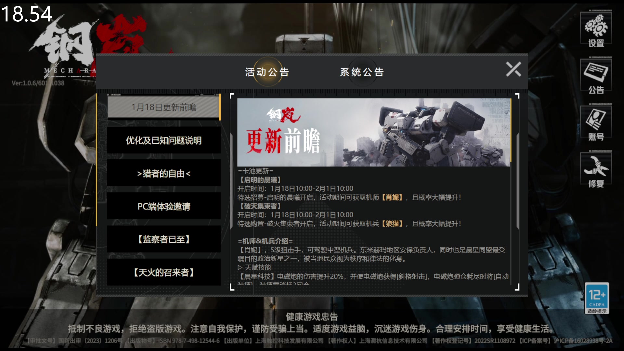Viewport: 624px width, 351px height.
Task: Click the 修复 repair tool icon
Action: click(x=596, y=170)
